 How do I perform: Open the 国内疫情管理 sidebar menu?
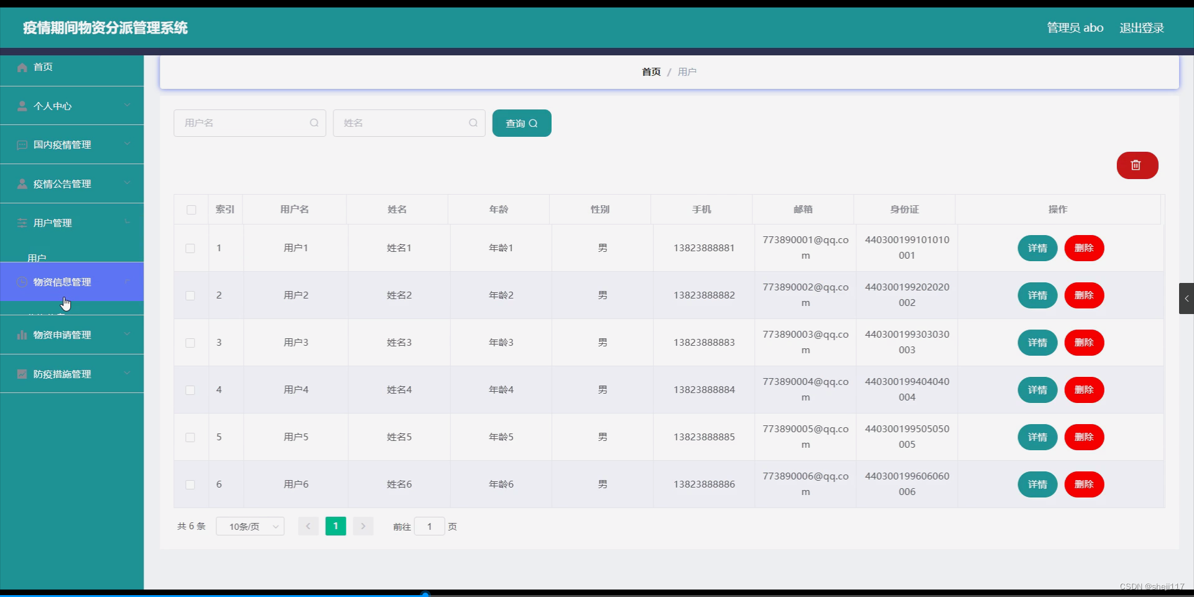click(x=72, y=145)
